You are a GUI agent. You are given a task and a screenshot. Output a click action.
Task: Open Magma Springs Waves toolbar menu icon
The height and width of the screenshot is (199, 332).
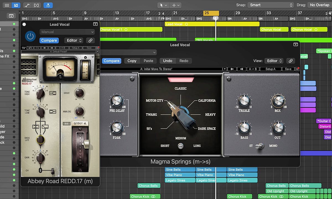[297, 69]
